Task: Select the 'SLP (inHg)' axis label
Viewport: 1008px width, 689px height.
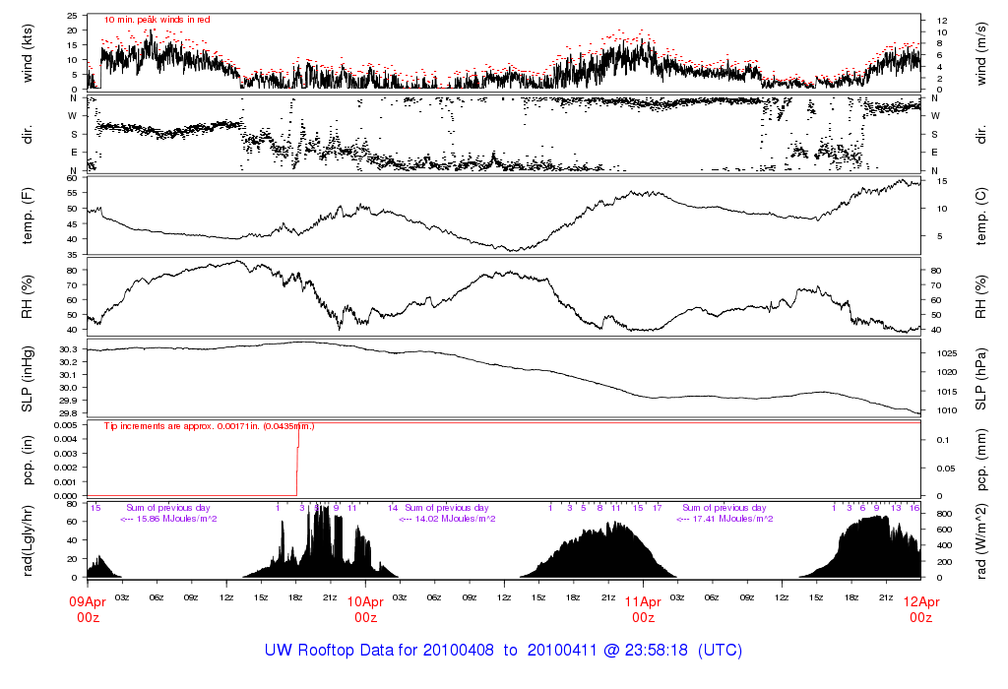Action: 27,379
